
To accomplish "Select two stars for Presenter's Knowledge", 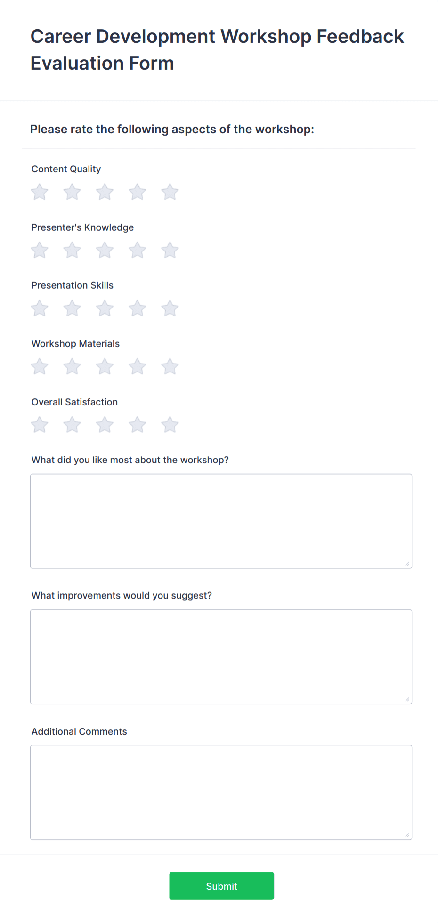I will click(72, 250).
